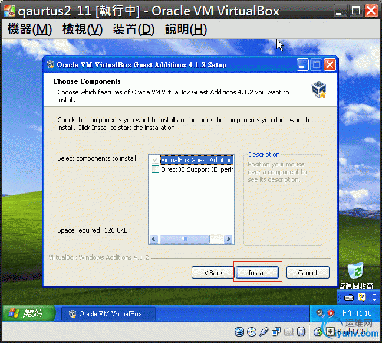
Task: Select the VirtualBox Guest Additions component row
Action: coord(197,160)
